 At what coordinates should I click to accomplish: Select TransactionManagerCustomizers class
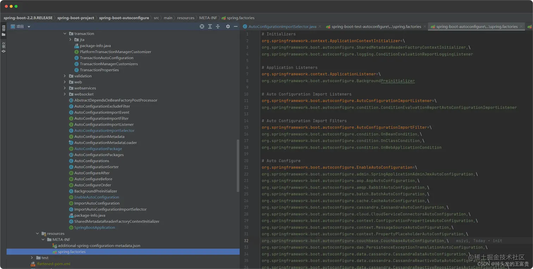pos(109,64)
